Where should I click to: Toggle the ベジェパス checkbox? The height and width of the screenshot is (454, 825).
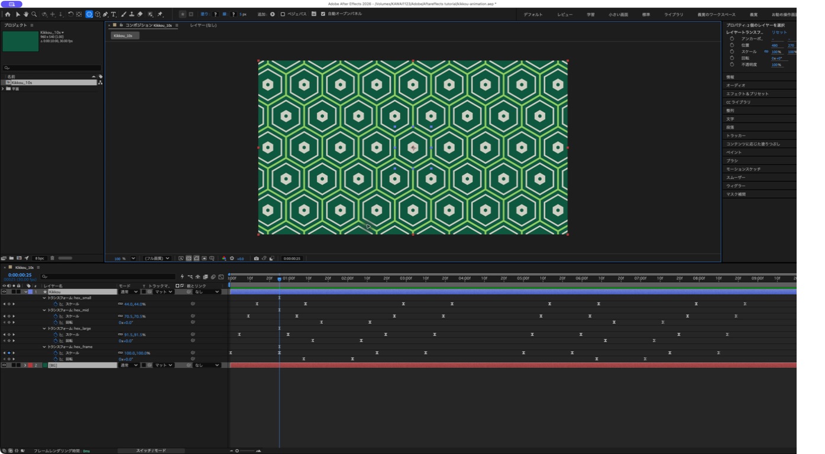point(283,14)
